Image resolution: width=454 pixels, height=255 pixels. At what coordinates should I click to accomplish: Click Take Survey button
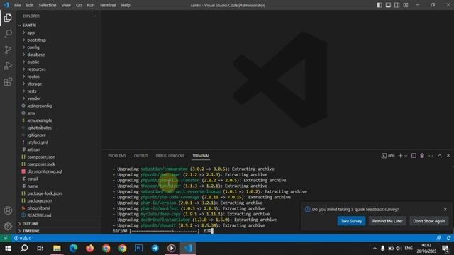pos(351,221)
